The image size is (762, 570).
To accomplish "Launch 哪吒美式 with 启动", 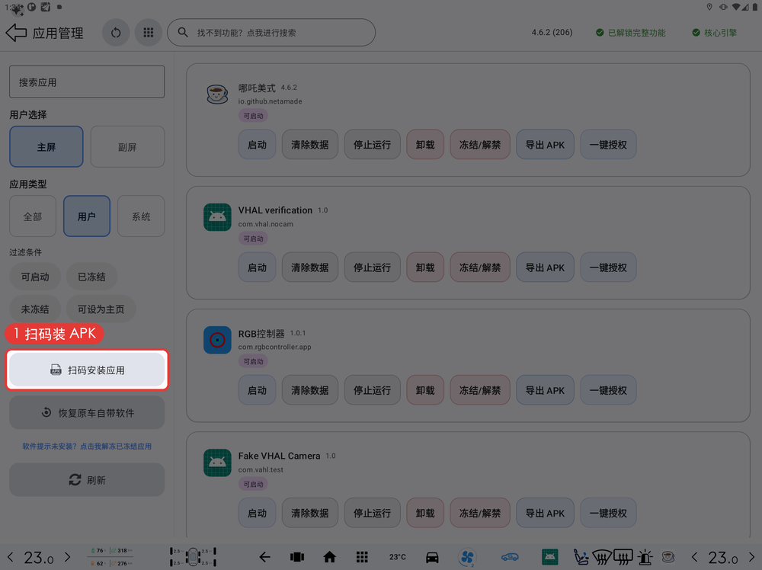I will pyautogui.click(x=257, y=144).
